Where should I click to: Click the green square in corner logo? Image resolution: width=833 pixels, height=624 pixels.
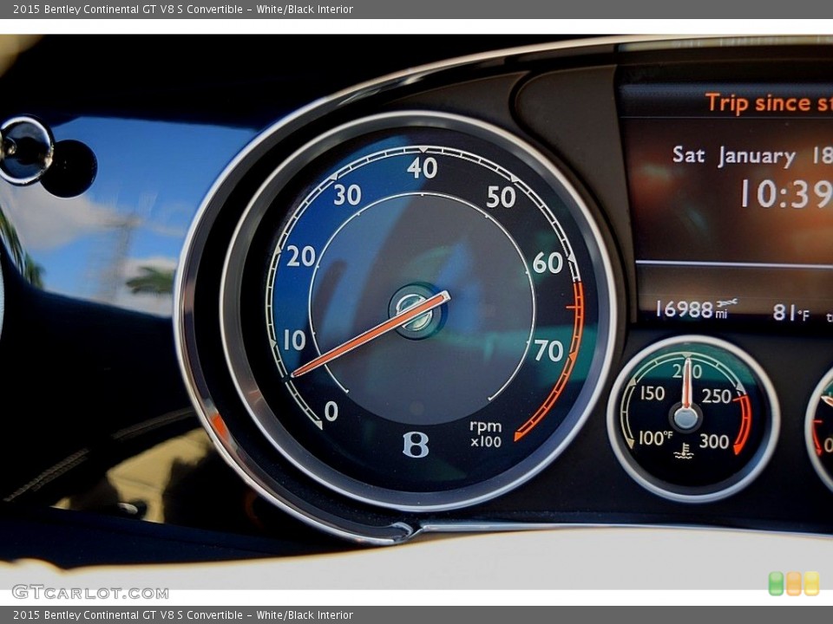pyautogui.click(x=776, y=583)
